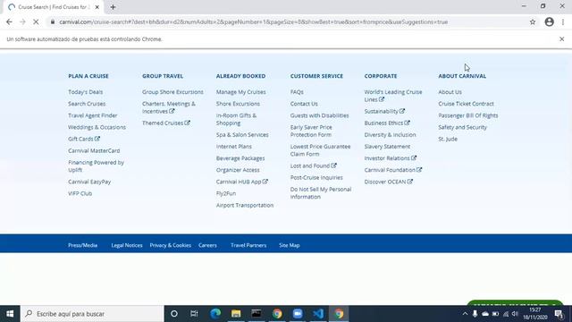The width and height of the screenshot is (572, 322).
Task: Open Sustainability external link
Action: (x=384, y=111)
